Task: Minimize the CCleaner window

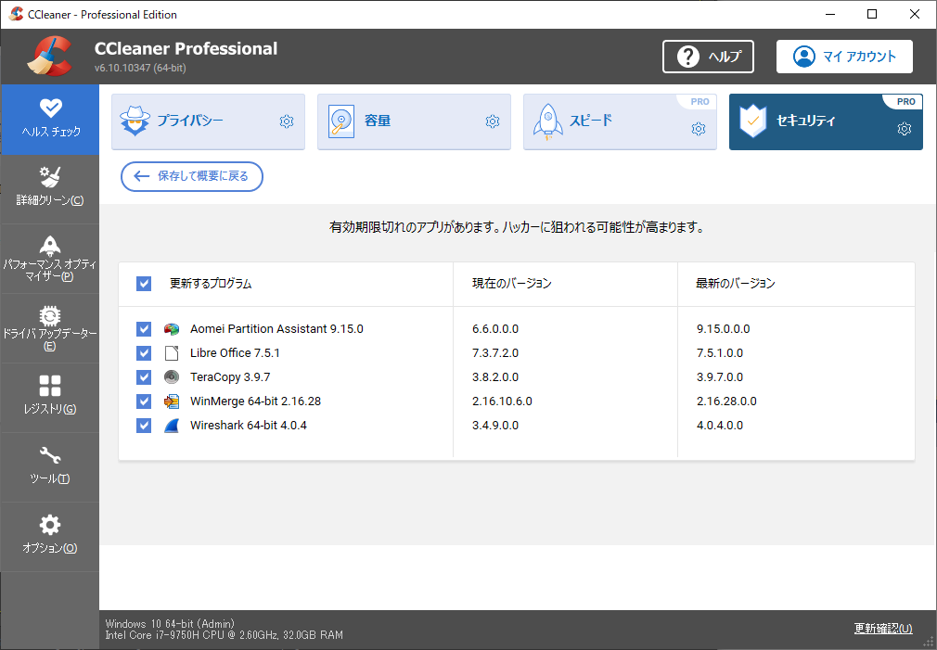Action: pos(830,14)
